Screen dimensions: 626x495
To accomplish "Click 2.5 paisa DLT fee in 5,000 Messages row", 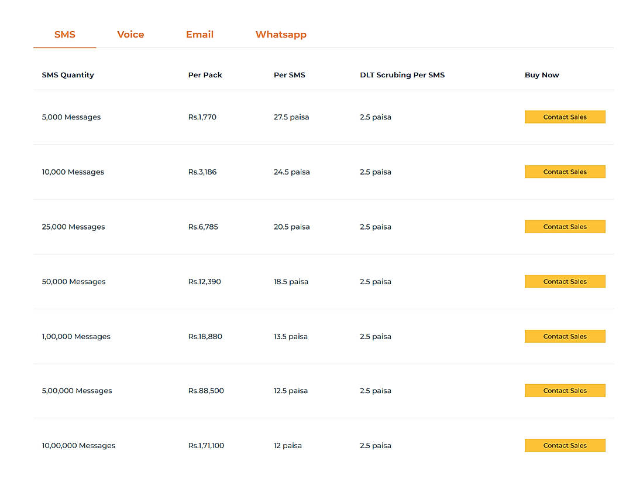I will tap(375, 117).
